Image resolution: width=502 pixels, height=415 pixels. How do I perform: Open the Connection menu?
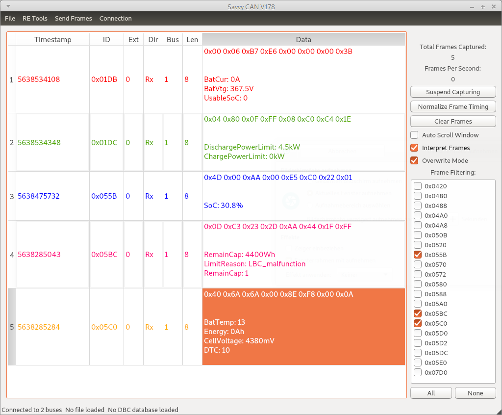pyautogui.click(x=115, y=19)
